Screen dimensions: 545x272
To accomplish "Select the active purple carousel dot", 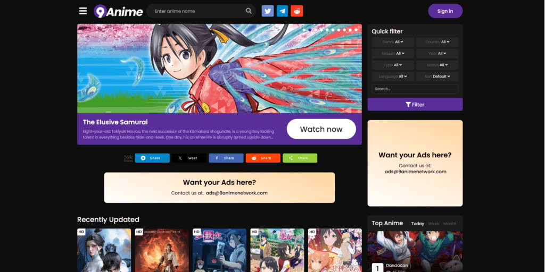I will click(x=310, y=30).
